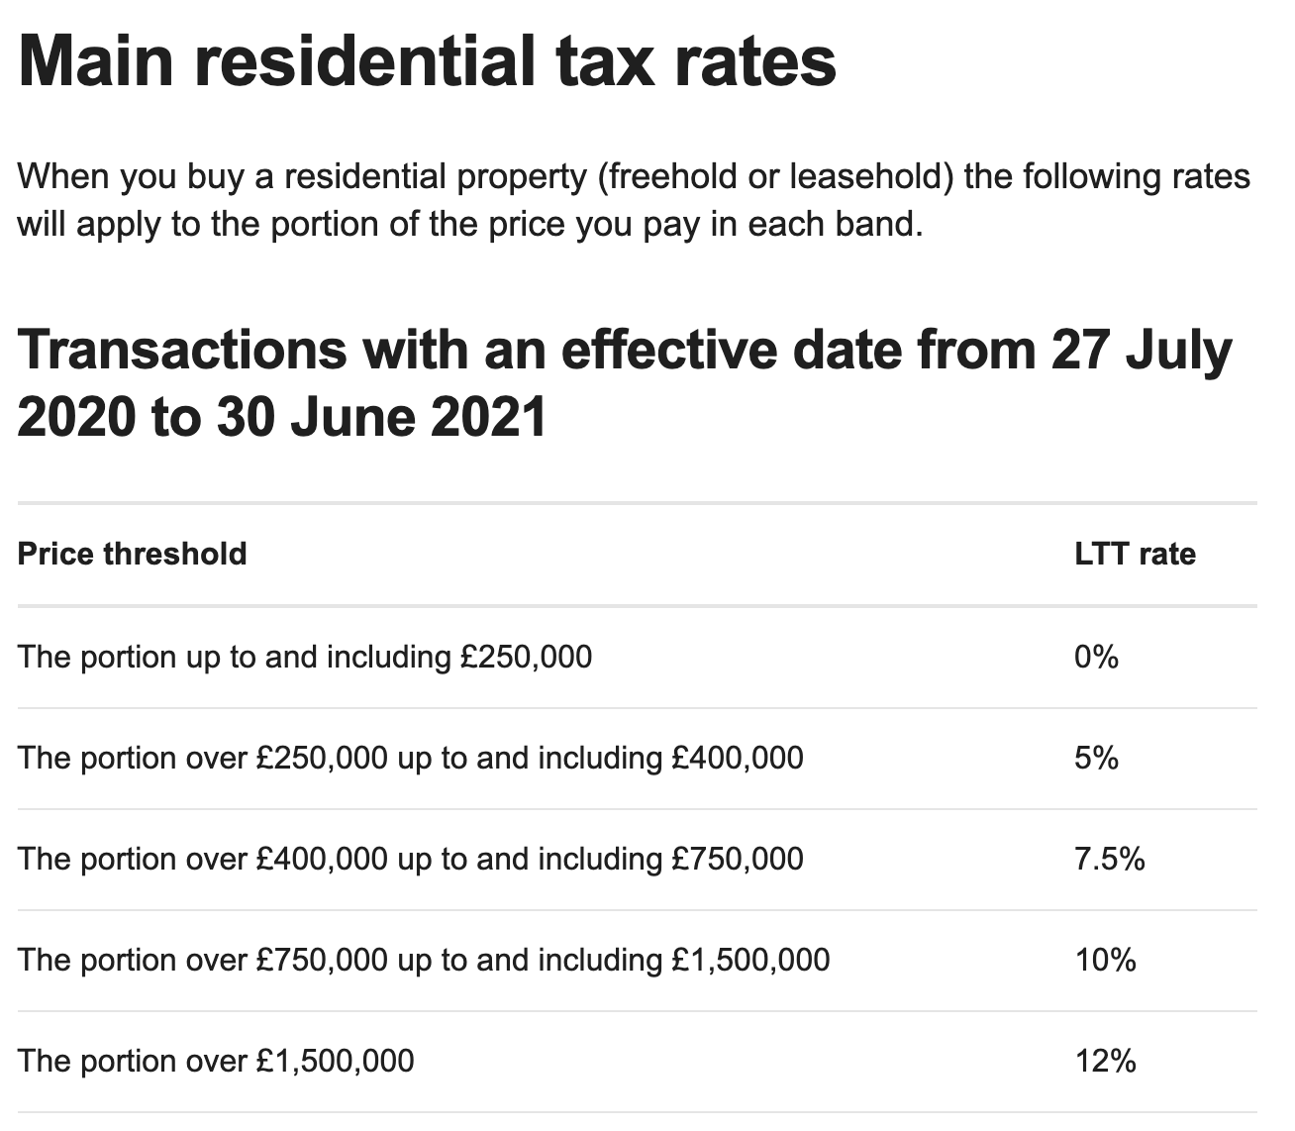Select 'The portion over £1,500,000' row text
This screenshot has height=1131, width=1295.
pos(216,1062)
